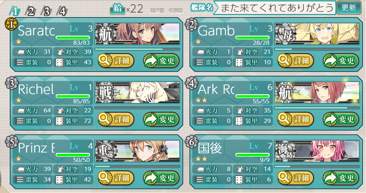
Task: Click the 戦 battleship type icon on Richelieu
Action: 105,92
